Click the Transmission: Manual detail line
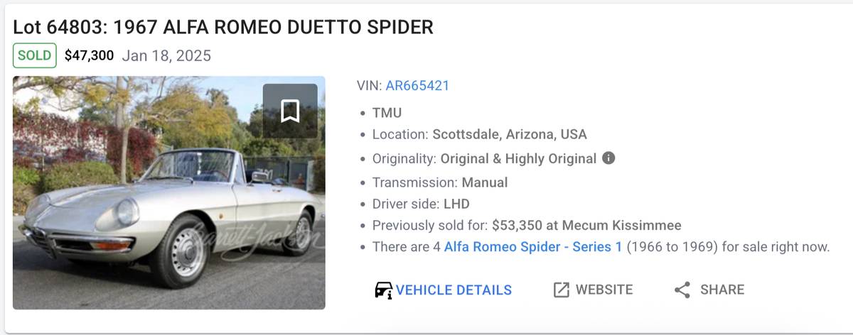853x335 pixels. 440,182
